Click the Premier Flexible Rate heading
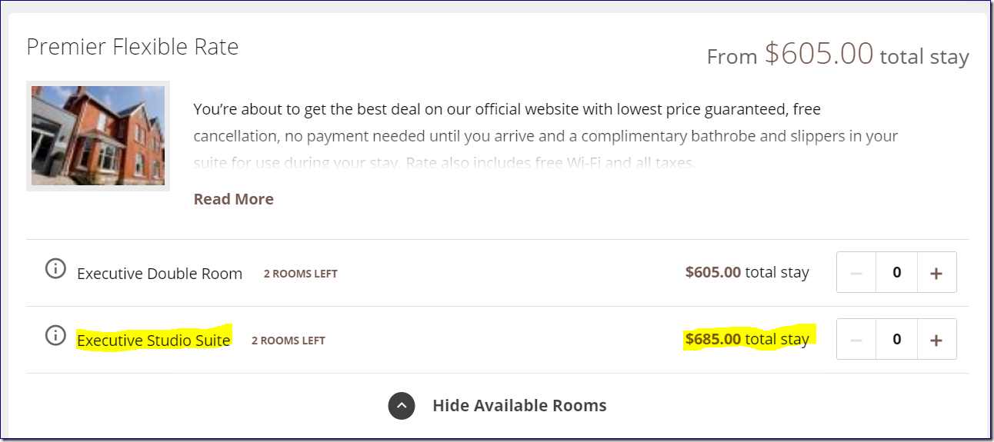Viewport: 994px width, 442px height. 132,47
